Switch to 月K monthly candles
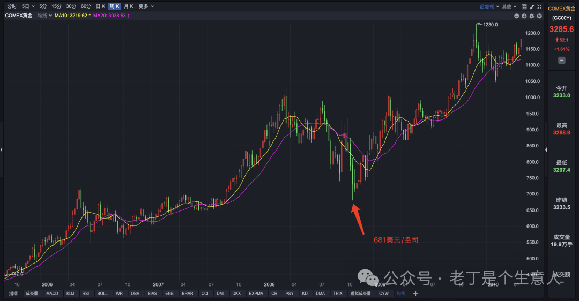 point(129,6)
